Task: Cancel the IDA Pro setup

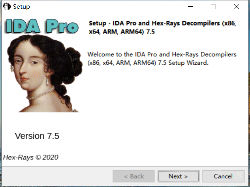Action: pyautogui.click(x=223, y=176)
